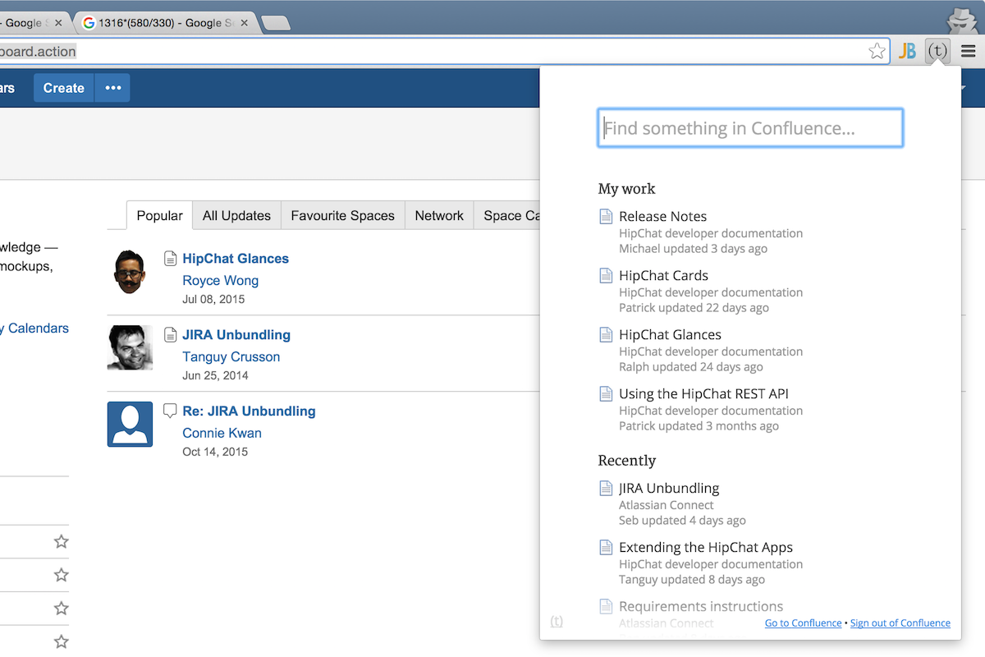Click Connie Kwan's default avatar
The image size is (985, 657).
tap(130, 424)
